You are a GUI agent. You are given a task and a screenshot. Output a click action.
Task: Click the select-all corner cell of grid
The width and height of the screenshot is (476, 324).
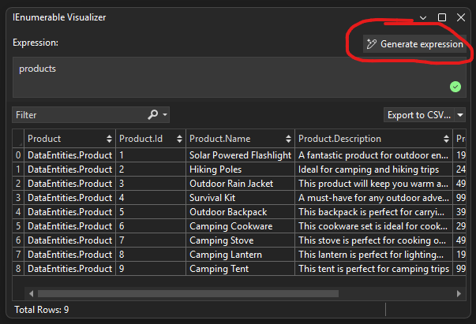coord(18,139)
